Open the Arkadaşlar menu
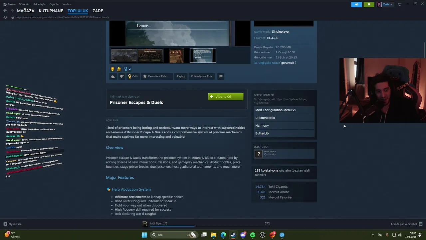426x240 pixels. coord(40,4)
